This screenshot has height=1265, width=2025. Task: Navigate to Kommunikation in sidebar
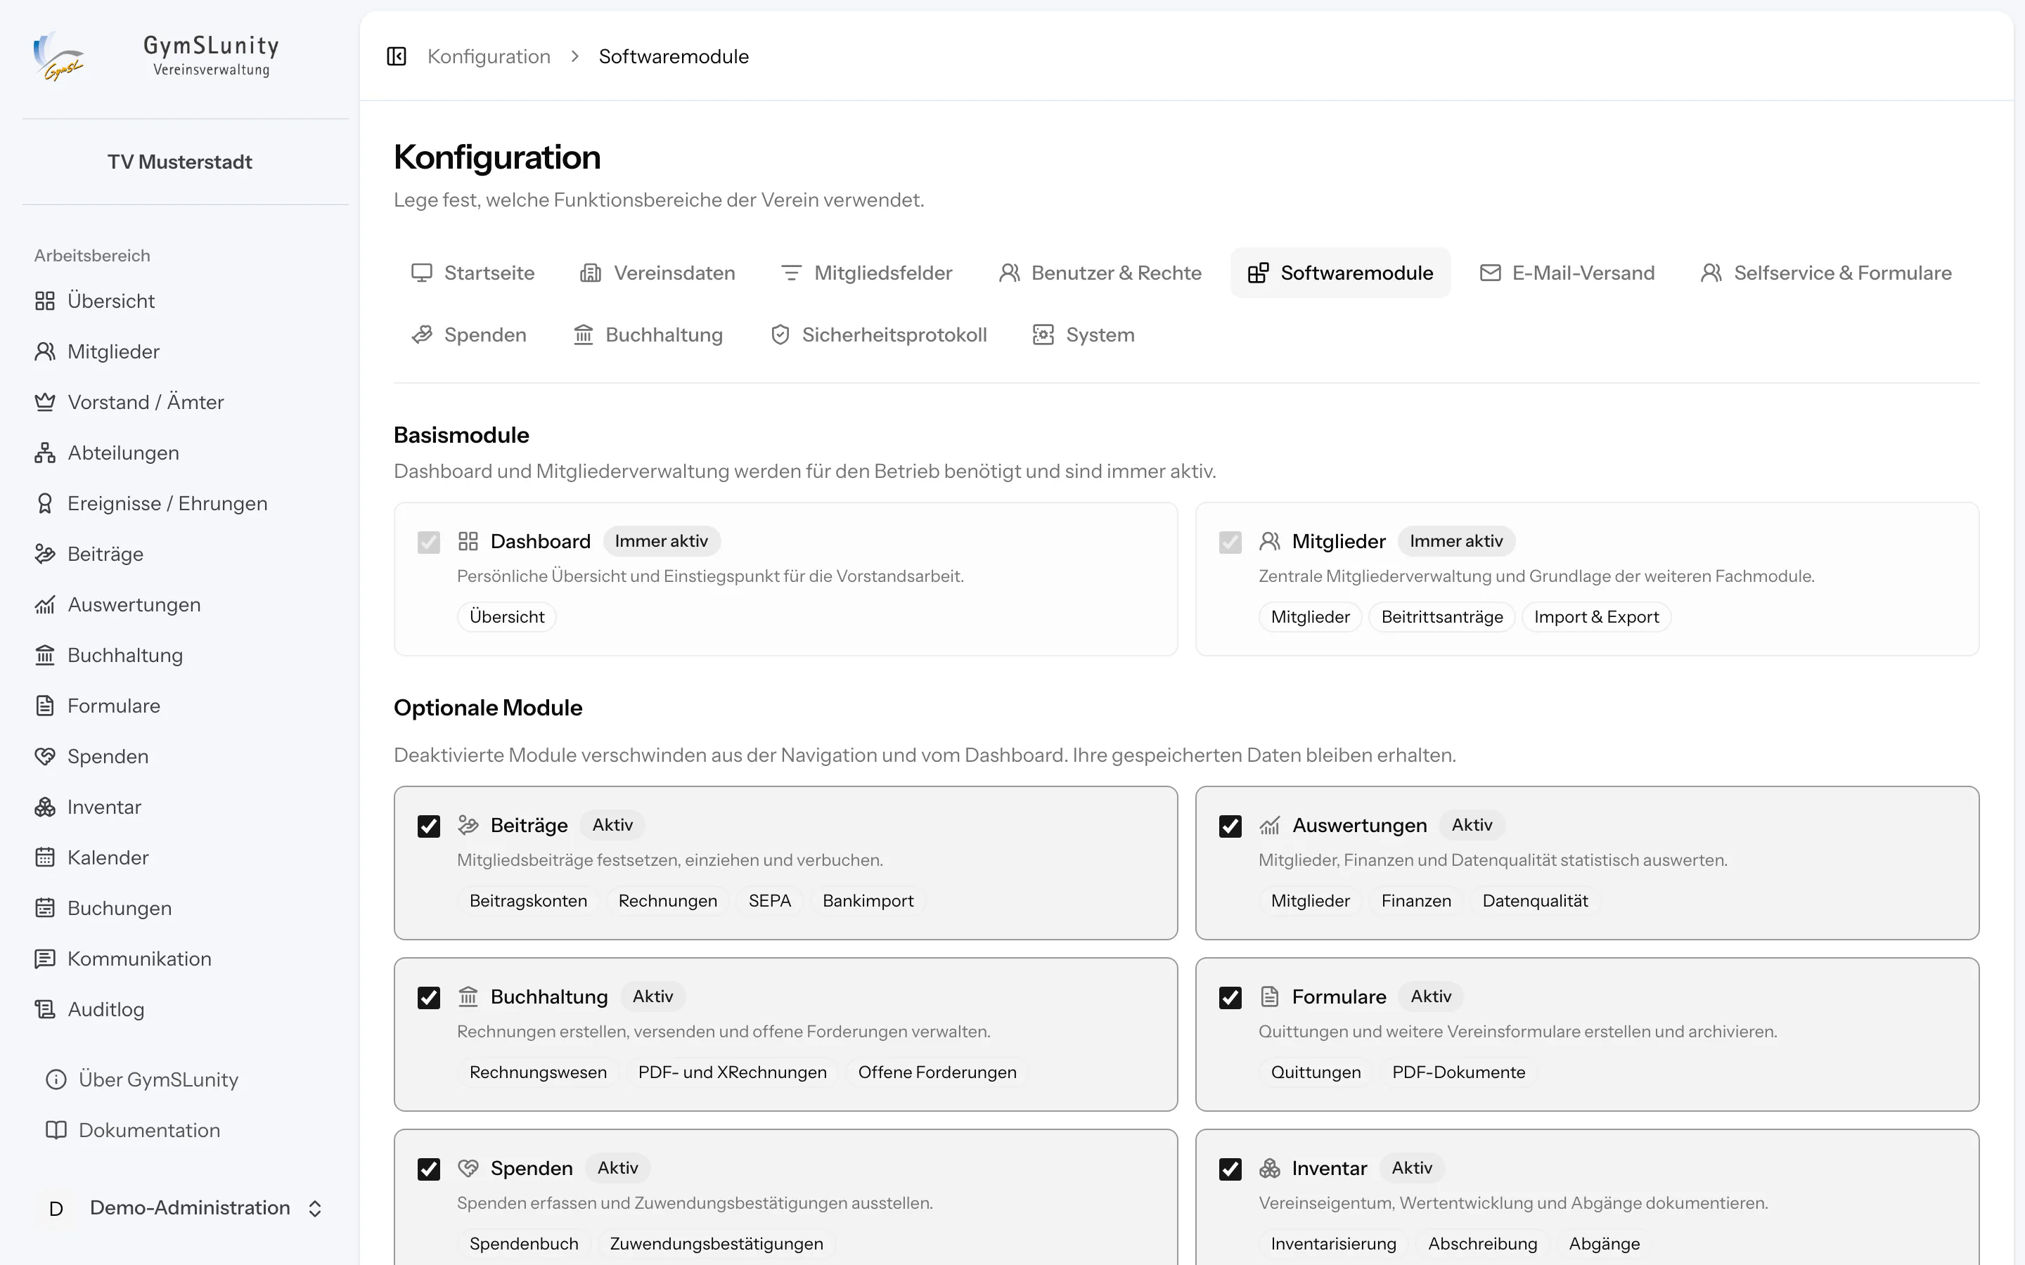123,959
